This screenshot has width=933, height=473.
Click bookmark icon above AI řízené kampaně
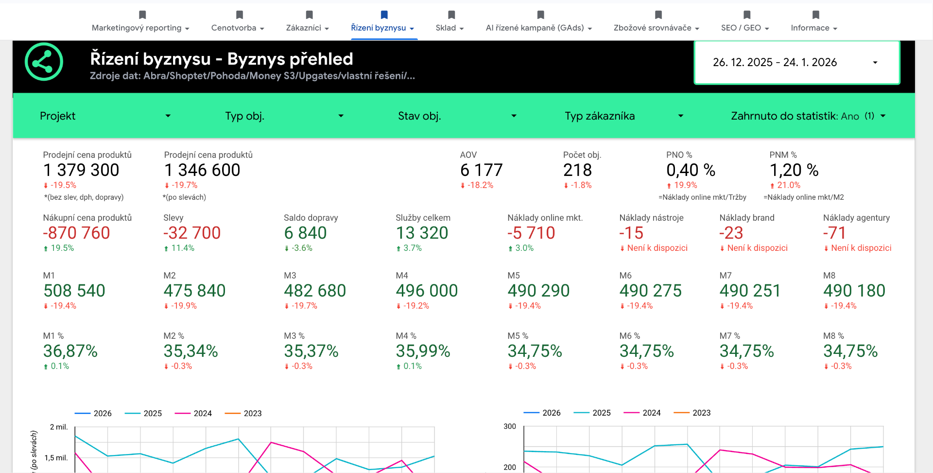pyautogui.click(x=540, y=15)
